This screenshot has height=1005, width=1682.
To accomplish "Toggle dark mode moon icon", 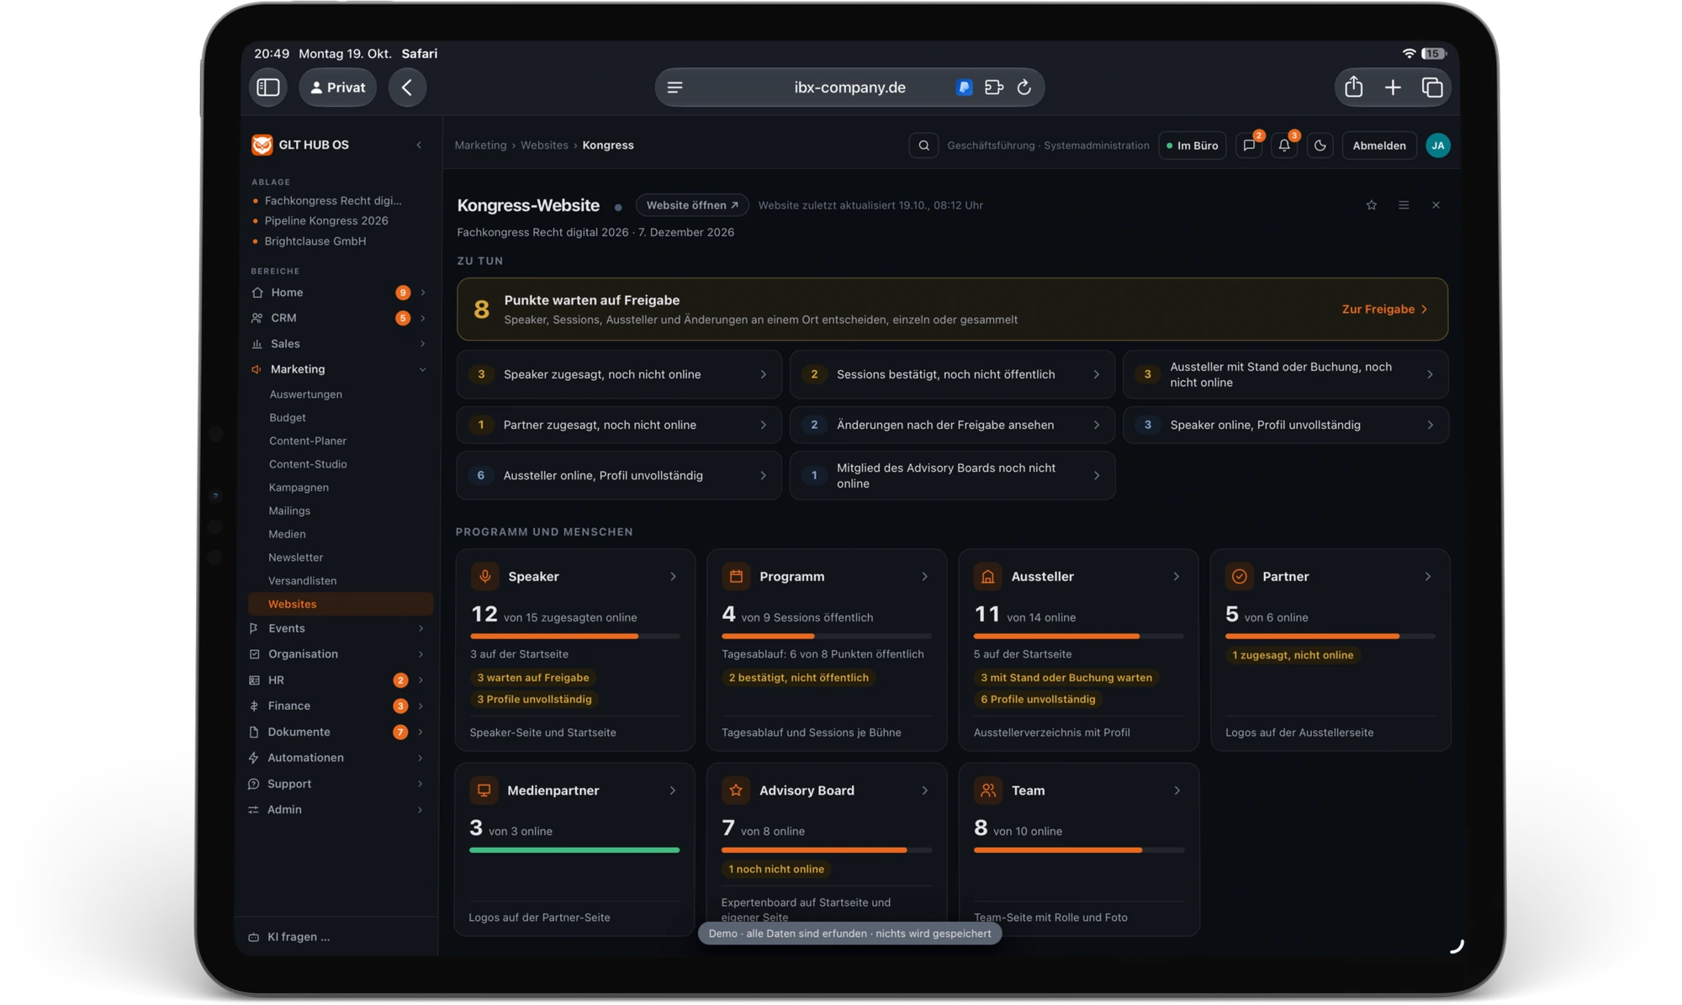I will coord(1320,145).
